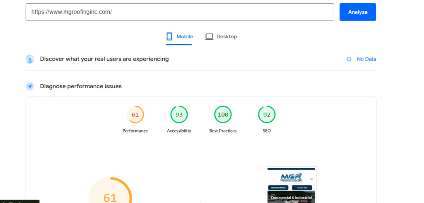Click the SEO label

[267, 131]
